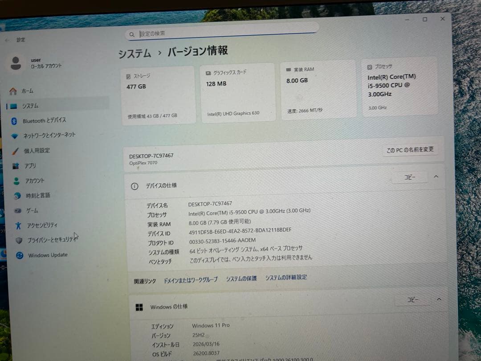
Task: Click the network Wi-Fi icon in sidebar
Action: pos(14,135)
